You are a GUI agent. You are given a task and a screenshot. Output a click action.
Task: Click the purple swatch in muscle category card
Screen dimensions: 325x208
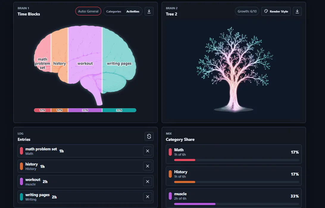click(170, 196)
